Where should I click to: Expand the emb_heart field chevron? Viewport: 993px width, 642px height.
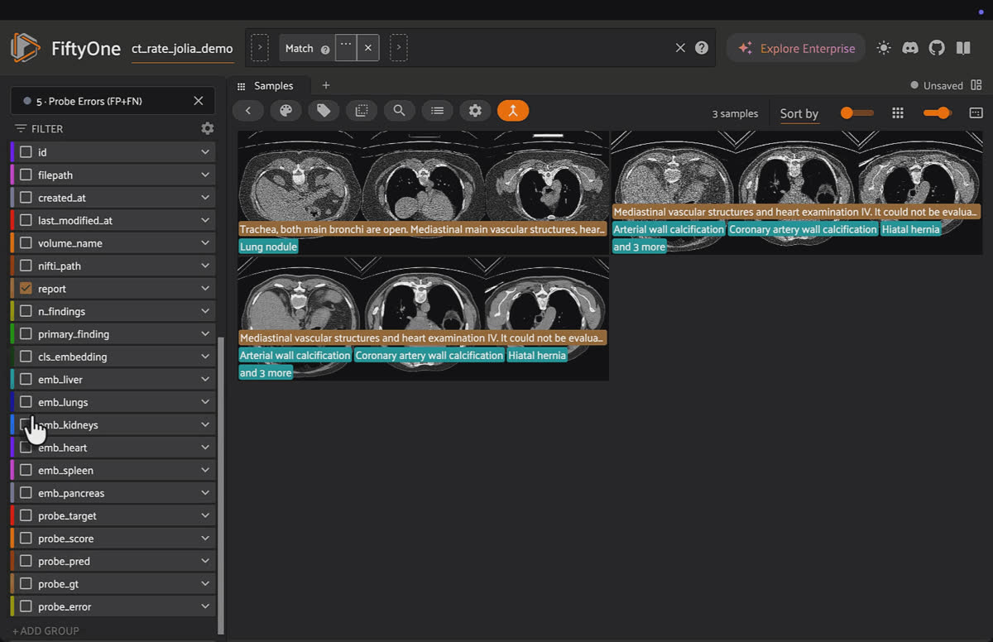coord(205,448)
